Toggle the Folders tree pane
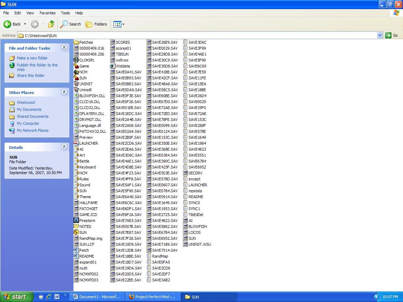Viewport: 403px width, 302px height. [x=96, y=24]
